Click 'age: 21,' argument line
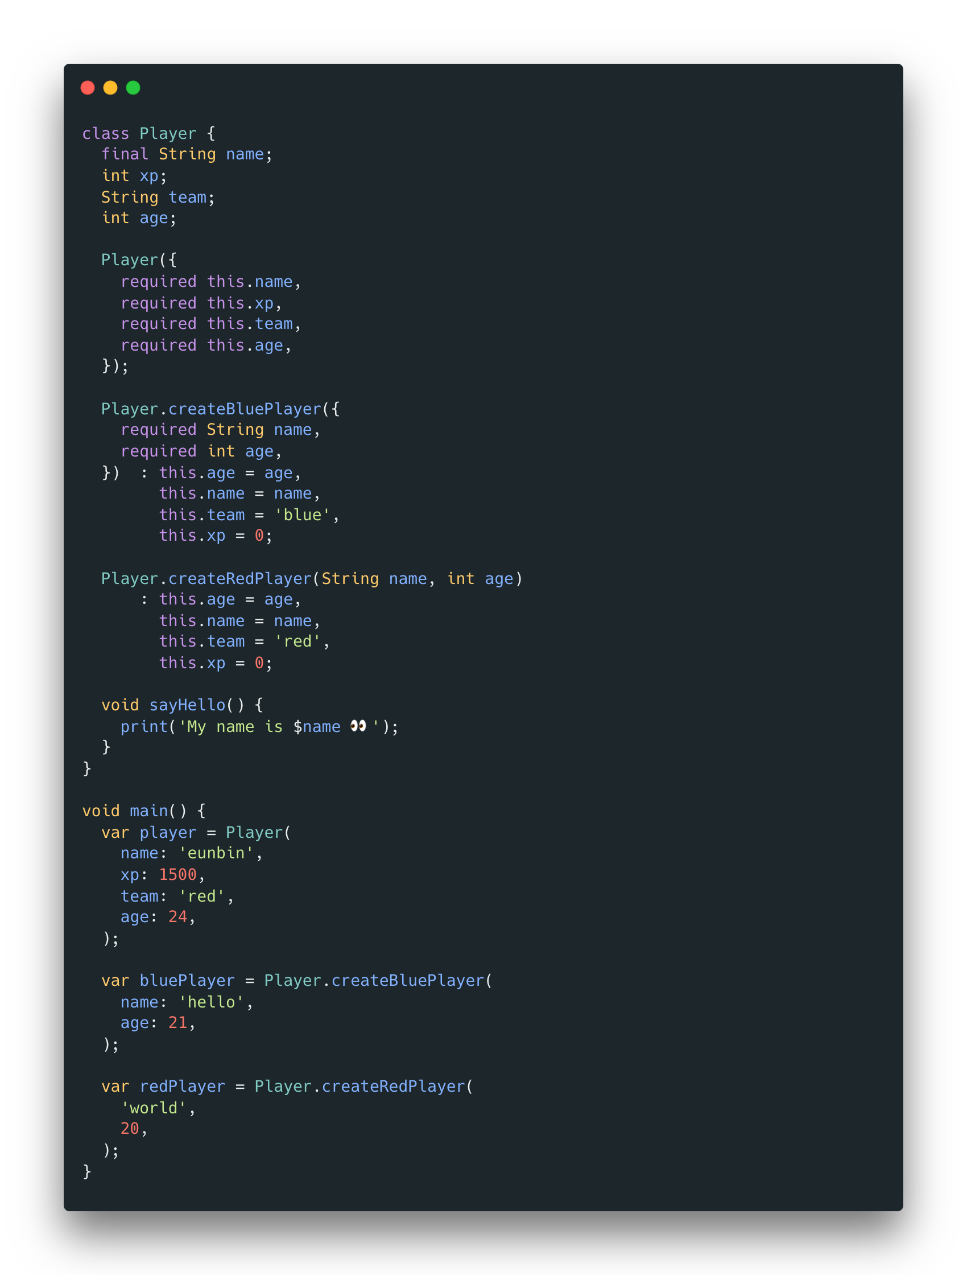The height and width of the screenshot is (1275, 967). tap(158, 1023)
